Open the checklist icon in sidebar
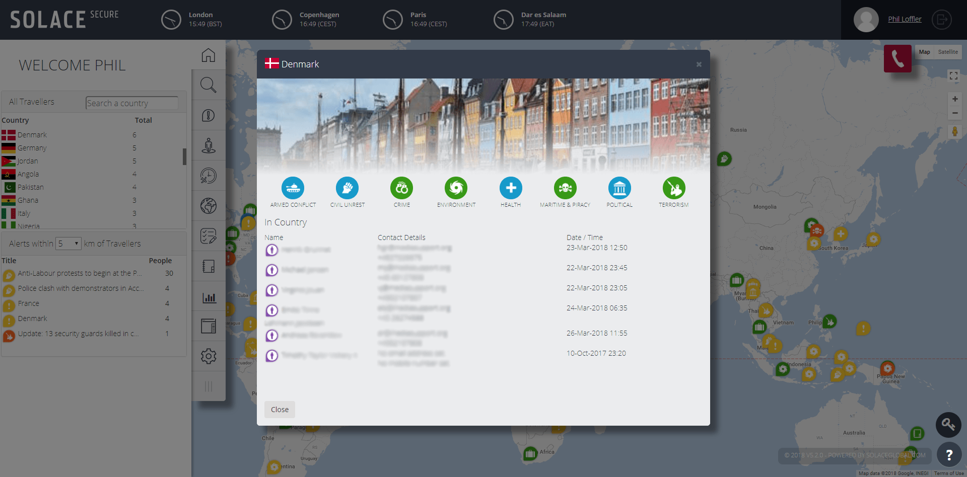Viewport: 967px width, 477px height. coord(209,236)
